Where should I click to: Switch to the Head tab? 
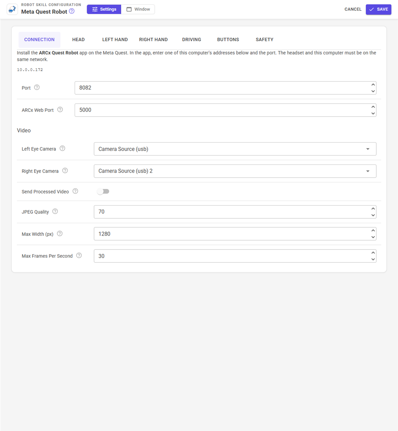pyautogui.click(x=79, y=40)
